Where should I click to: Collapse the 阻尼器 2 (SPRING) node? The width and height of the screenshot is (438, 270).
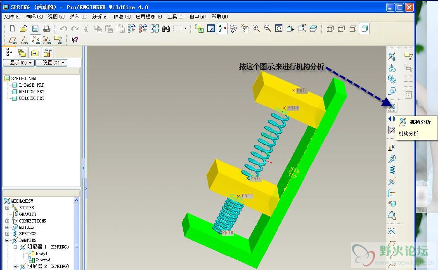[15, 266]
